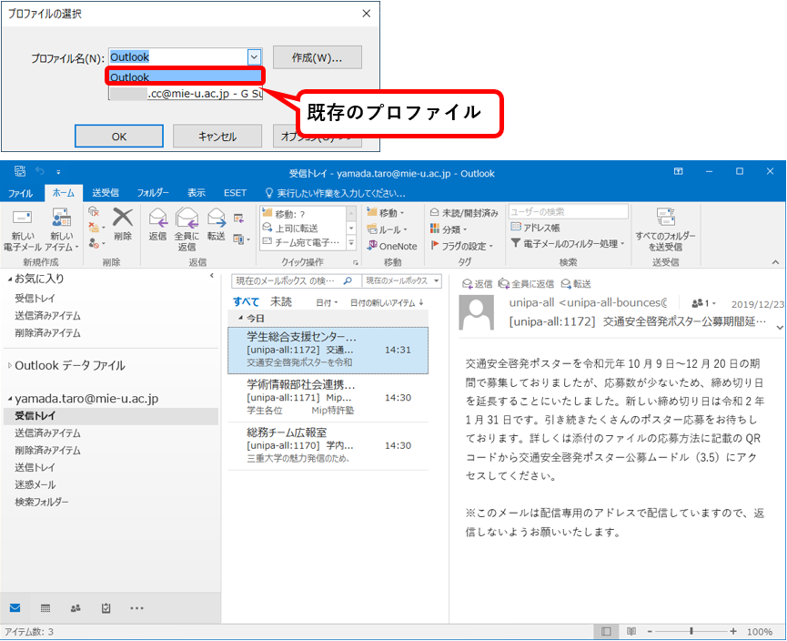The width and height of the screenshot is (787, 641).
Task: Switch to the ホーム tab
Action: pyautogui.click(x=64, y=193)
